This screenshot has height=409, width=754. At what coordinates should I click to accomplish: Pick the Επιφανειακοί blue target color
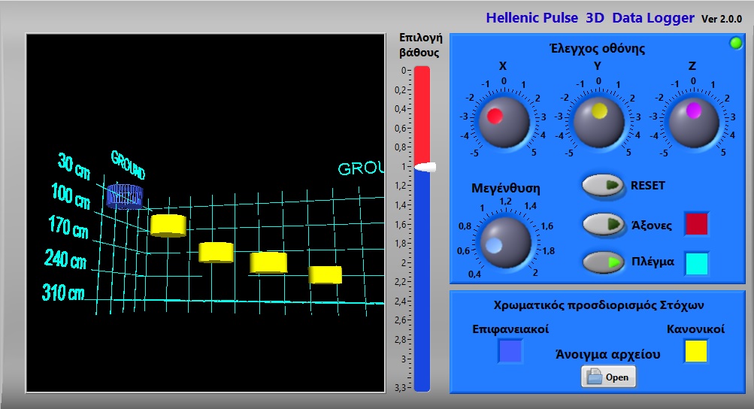tap(510, 351)
